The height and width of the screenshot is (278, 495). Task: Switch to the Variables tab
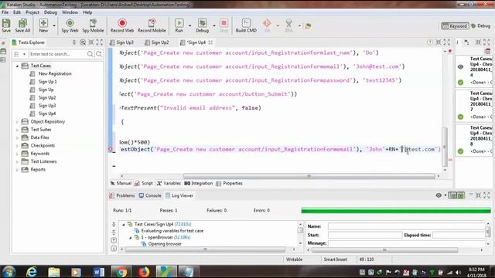coord(169,183)
